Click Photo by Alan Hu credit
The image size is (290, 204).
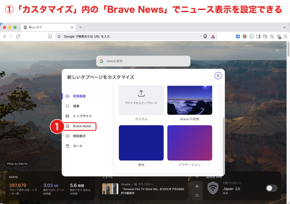(17, 164)
